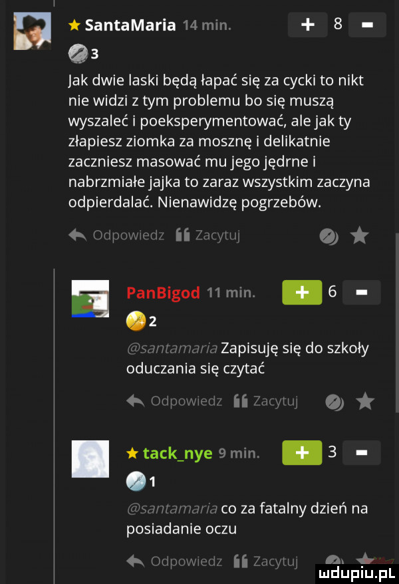399x584 pixels.
Task: Downvote tack_nye's comment with minus button
Action: pyautogui.click(x=361, y=452)
